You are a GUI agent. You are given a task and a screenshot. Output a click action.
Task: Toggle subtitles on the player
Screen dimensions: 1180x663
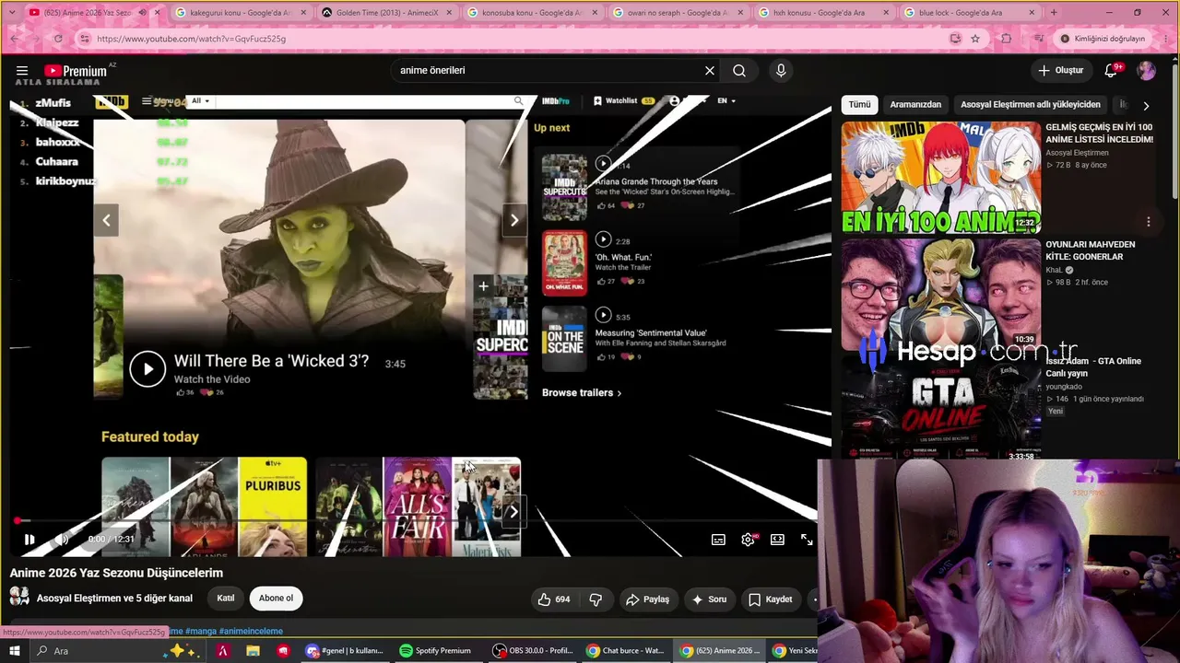(718, 540)
